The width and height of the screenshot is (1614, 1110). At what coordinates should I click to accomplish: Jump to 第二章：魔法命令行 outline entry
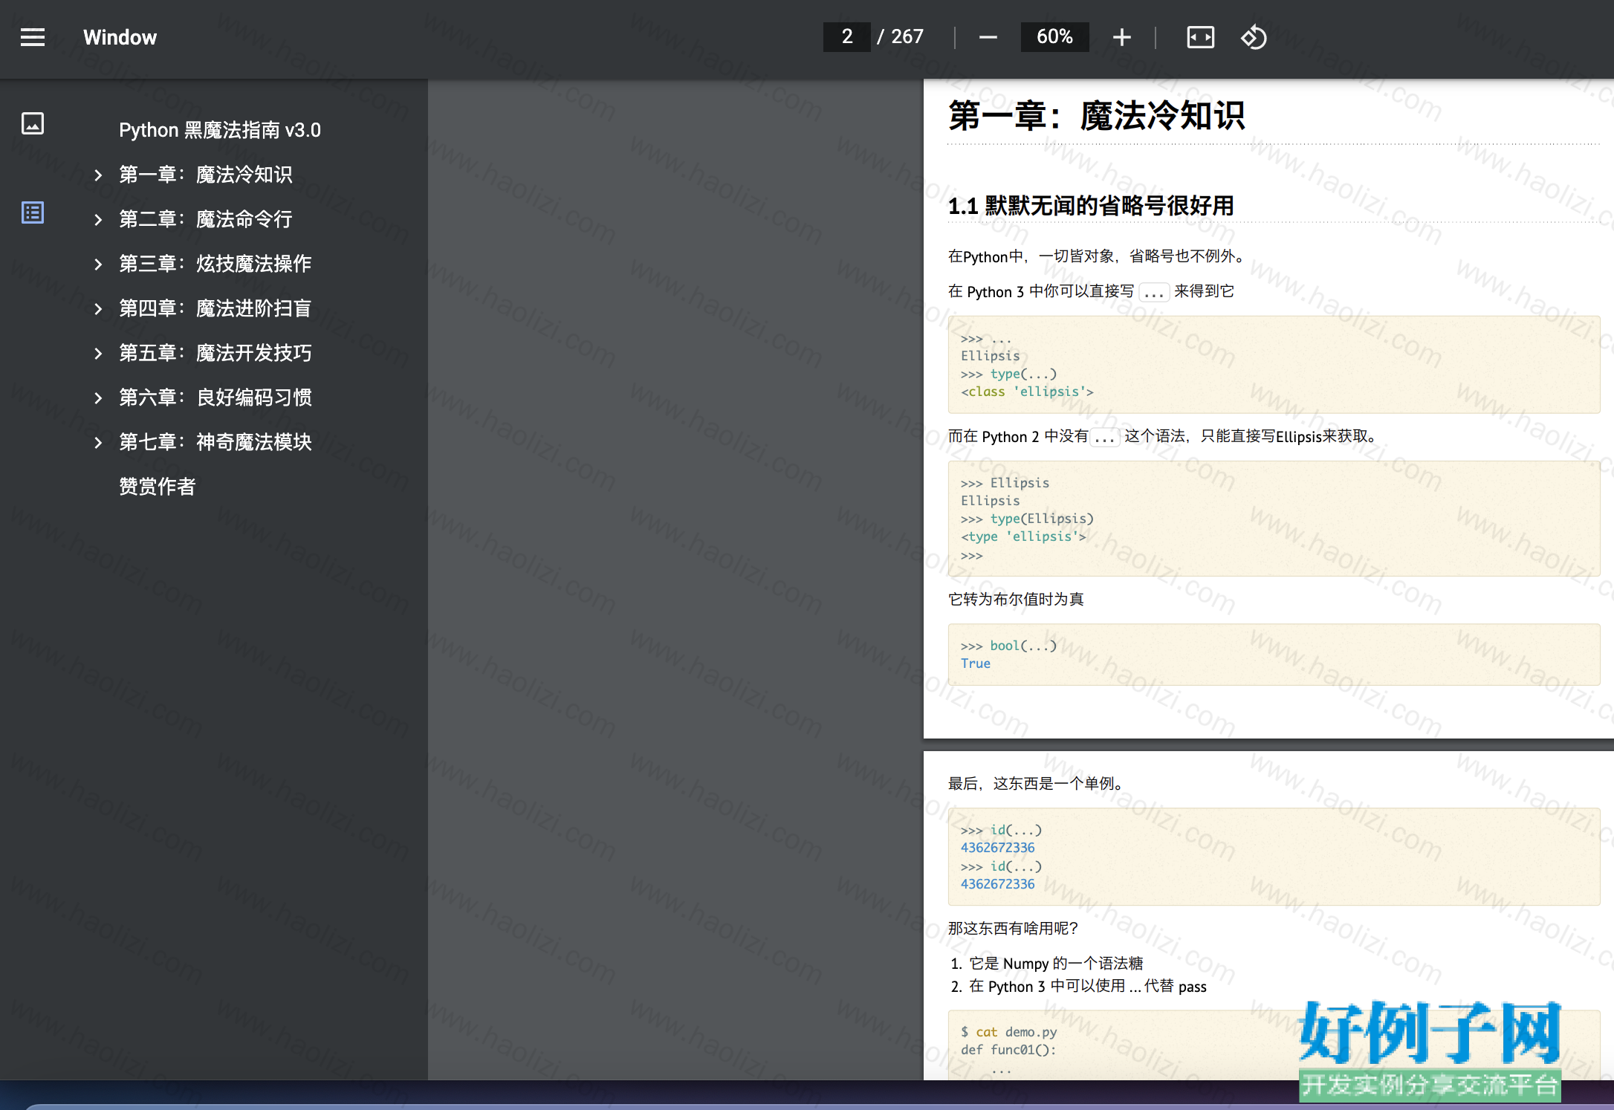pyautogui.click(x=206, y=219)
